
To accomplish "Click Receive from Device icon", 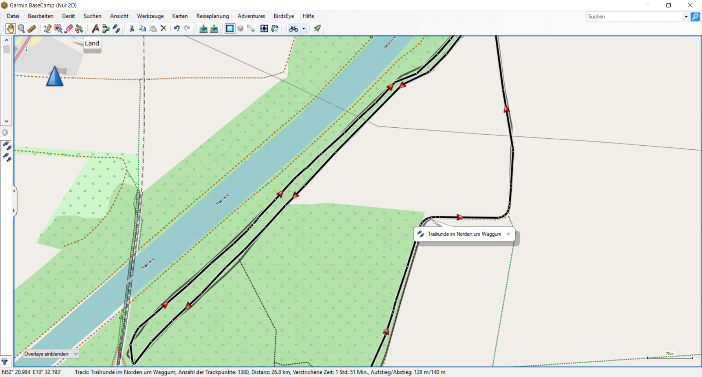I will point(214,29).
